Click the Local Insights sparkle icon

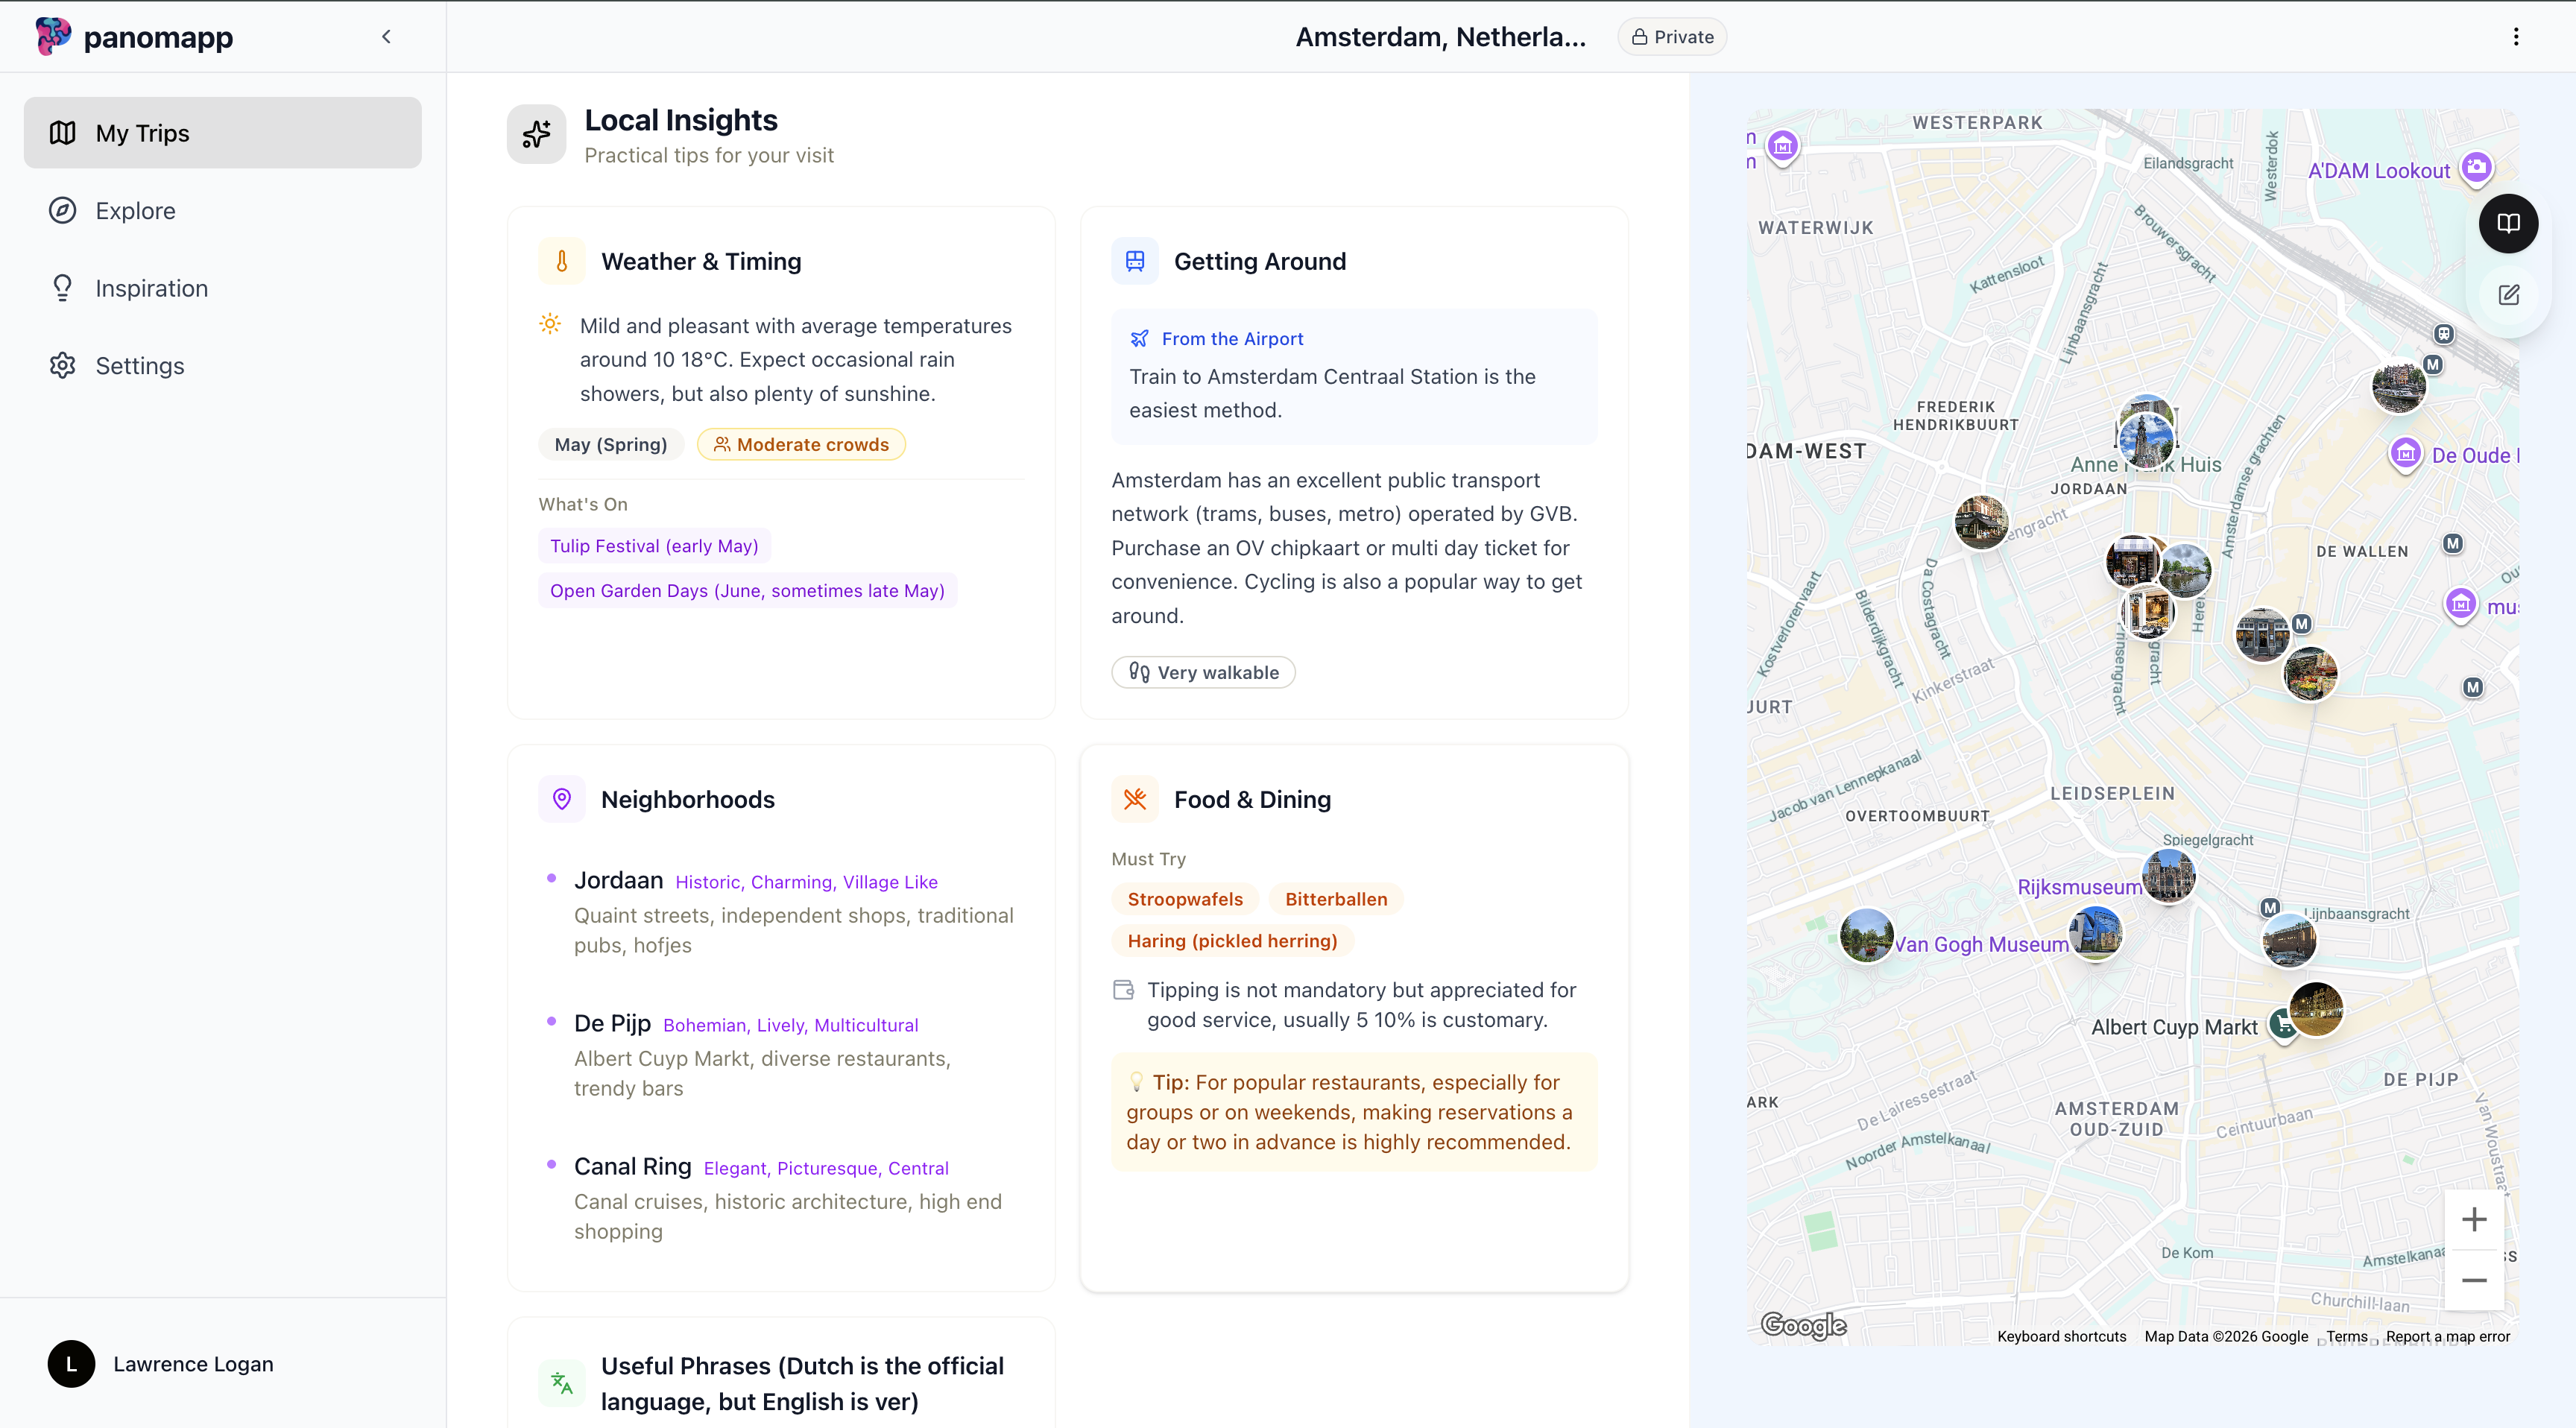536,133
